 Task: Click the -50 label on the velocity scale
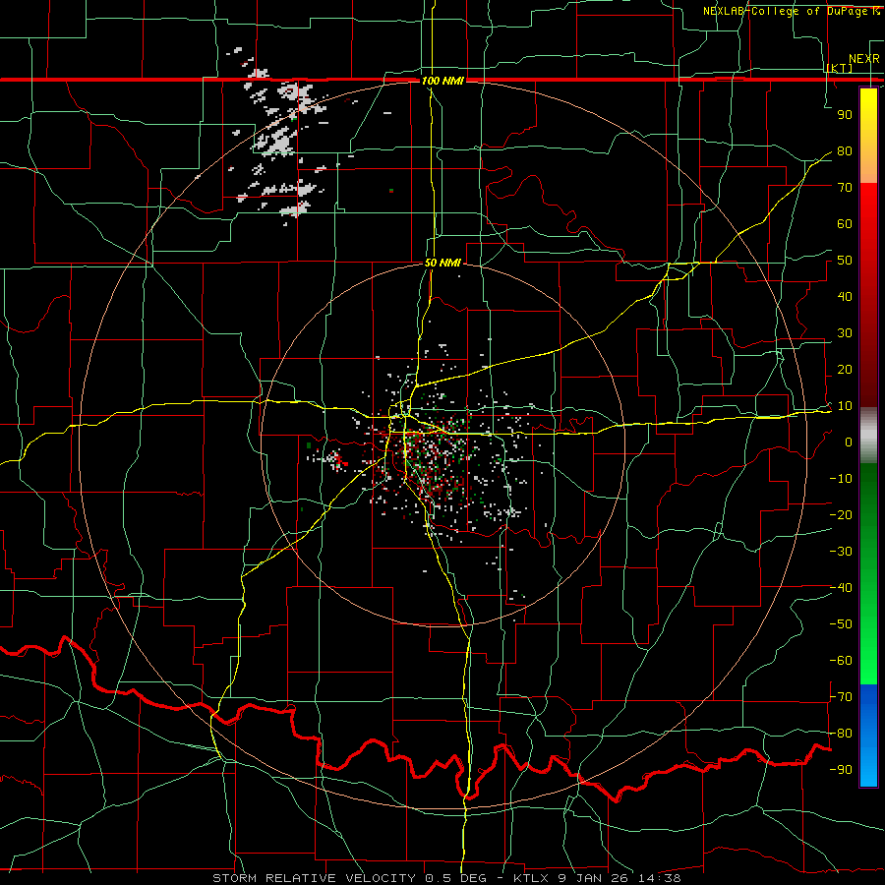click(841, 624)
